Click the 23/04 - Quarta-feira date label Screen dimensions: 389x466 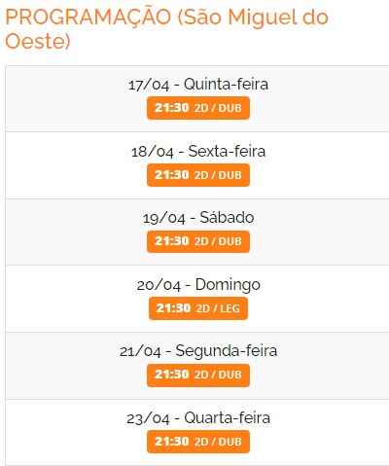click(198, 418)
